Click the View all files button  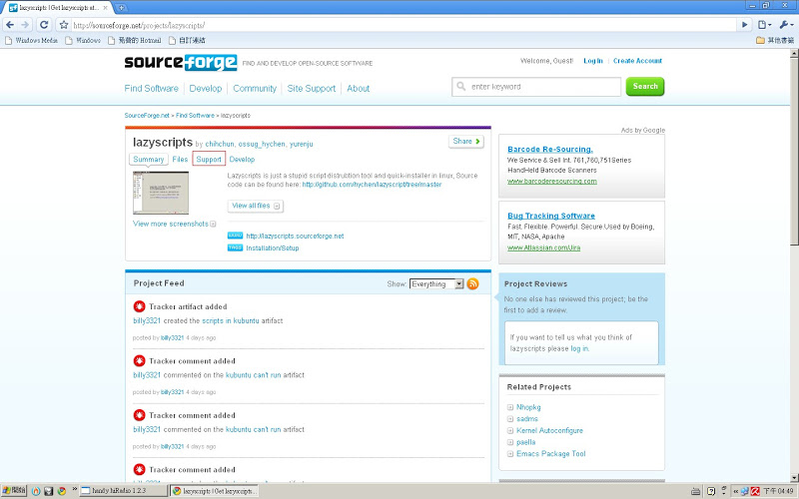256,206
